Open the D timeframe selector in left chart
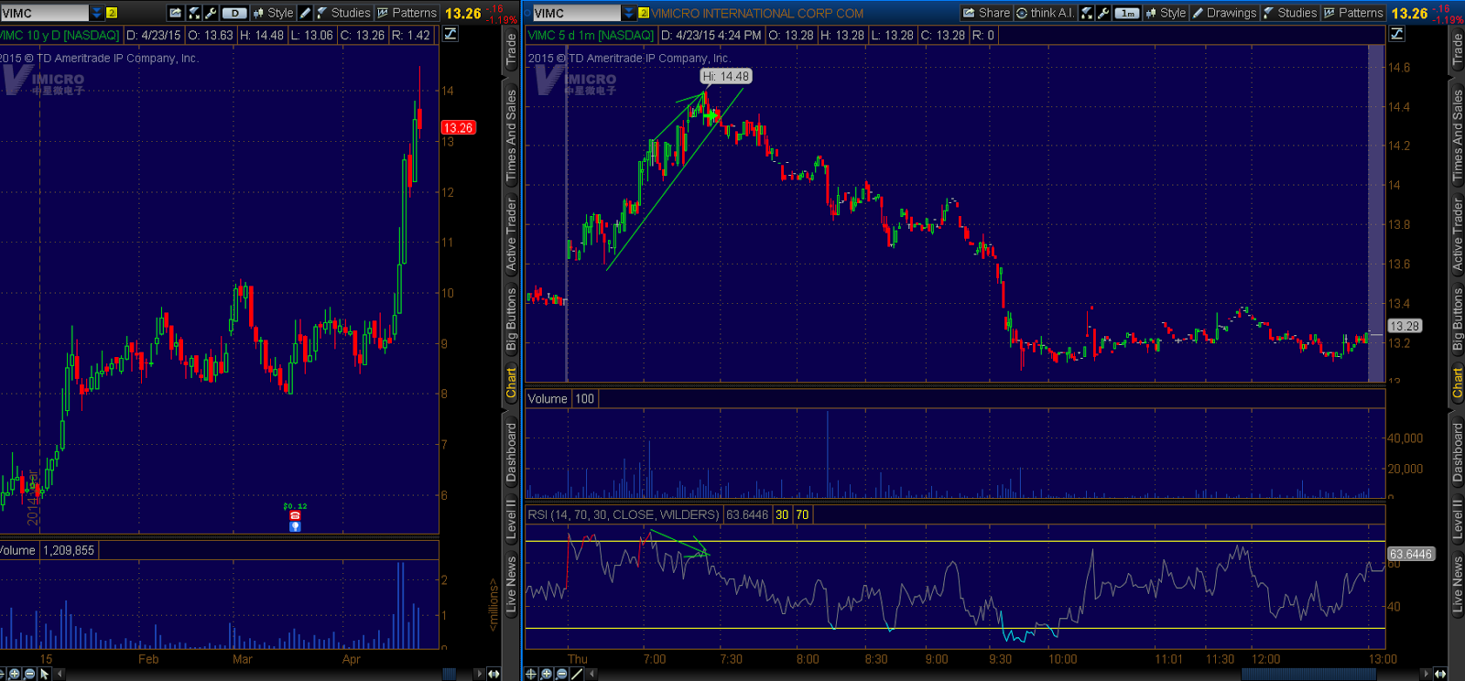The image size is (1465, 681). coord(234,13)
